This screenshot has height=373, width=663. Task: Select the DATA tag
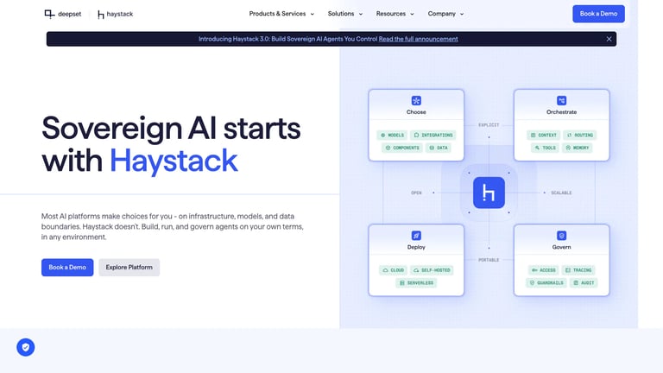tap(438, 148)
